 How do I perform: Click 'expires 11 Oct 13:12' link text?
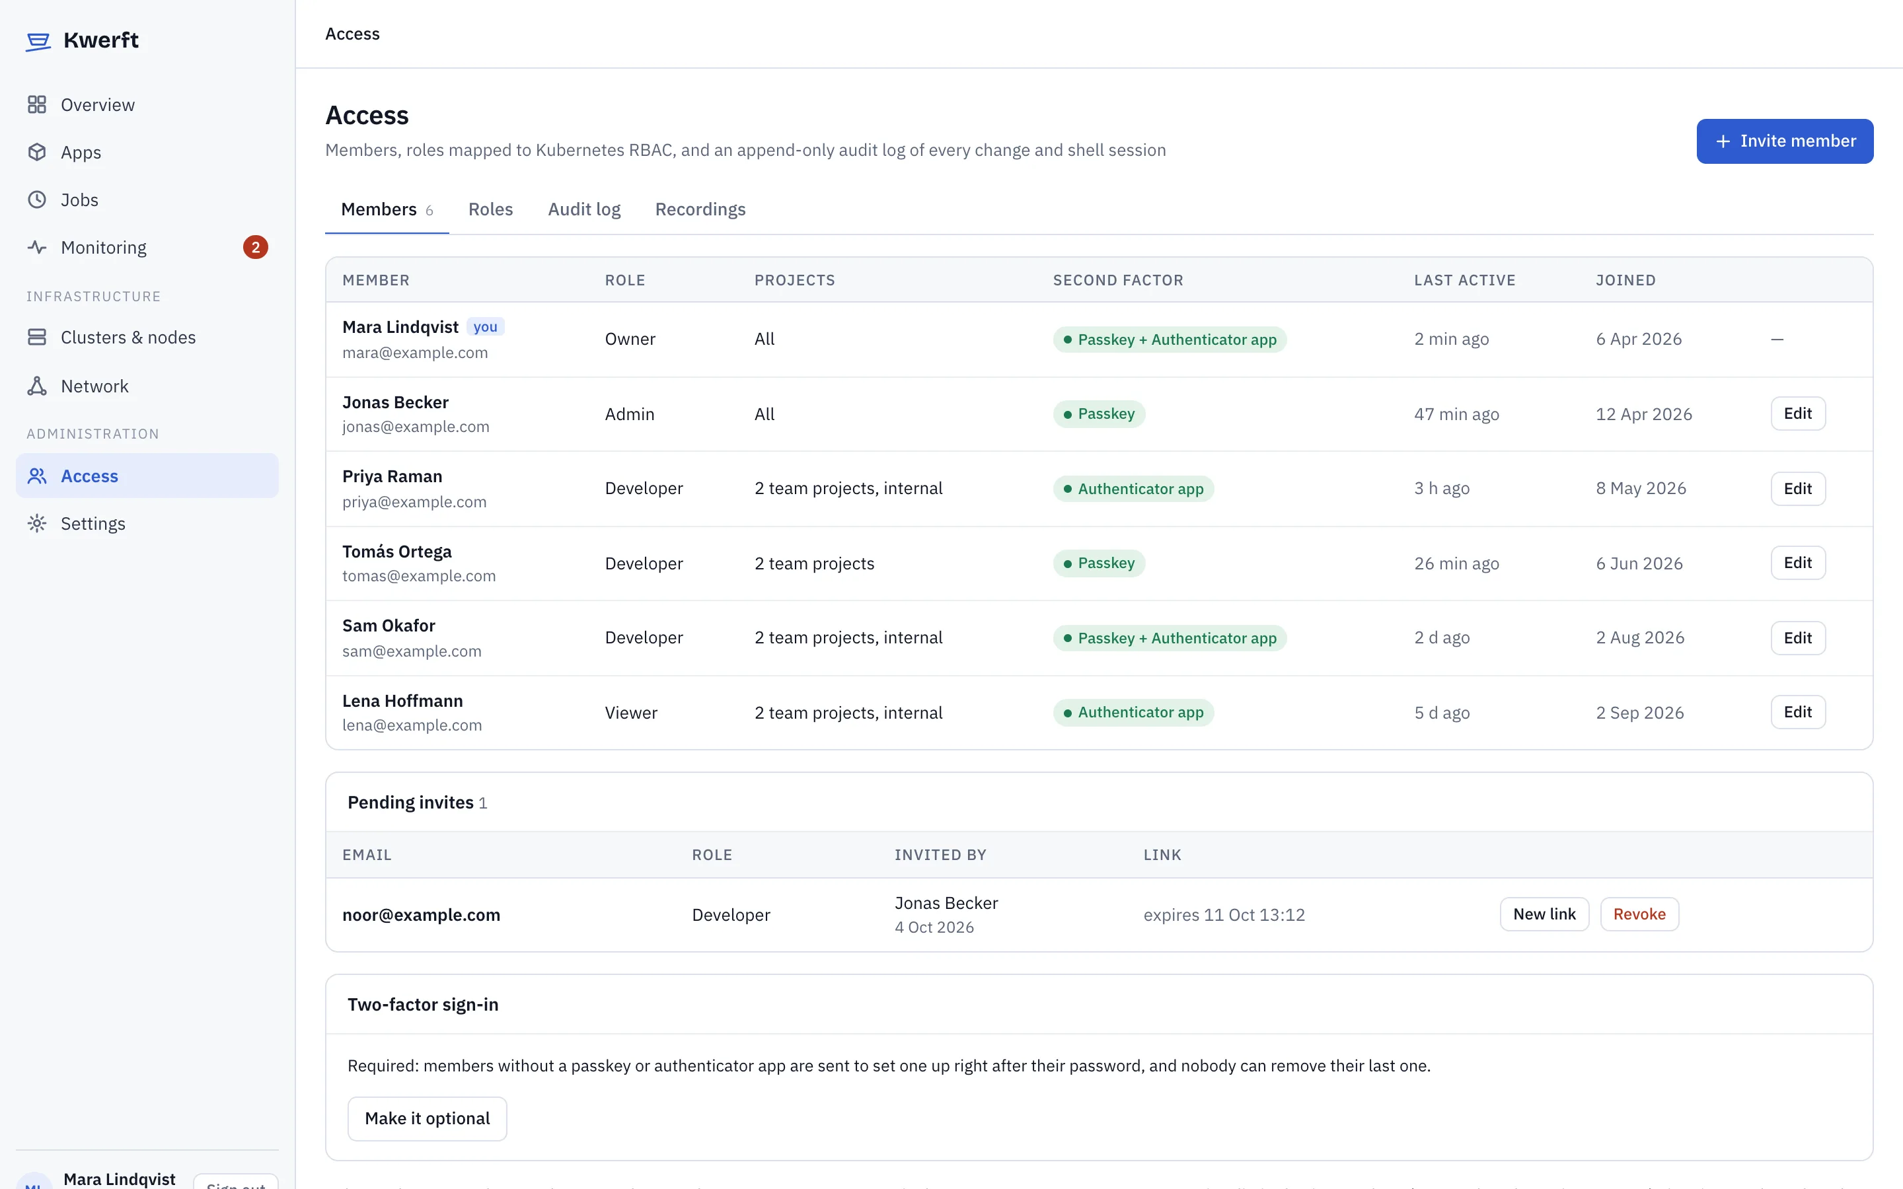pos(1224,915)
